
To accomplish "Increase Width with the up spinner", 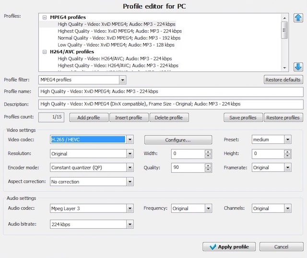I will tap(208, 152).
